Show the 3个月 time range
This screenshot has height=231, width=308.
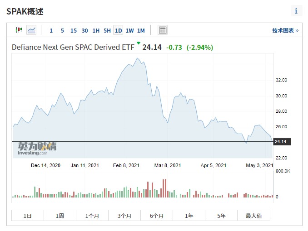click(x=124, y=216)
